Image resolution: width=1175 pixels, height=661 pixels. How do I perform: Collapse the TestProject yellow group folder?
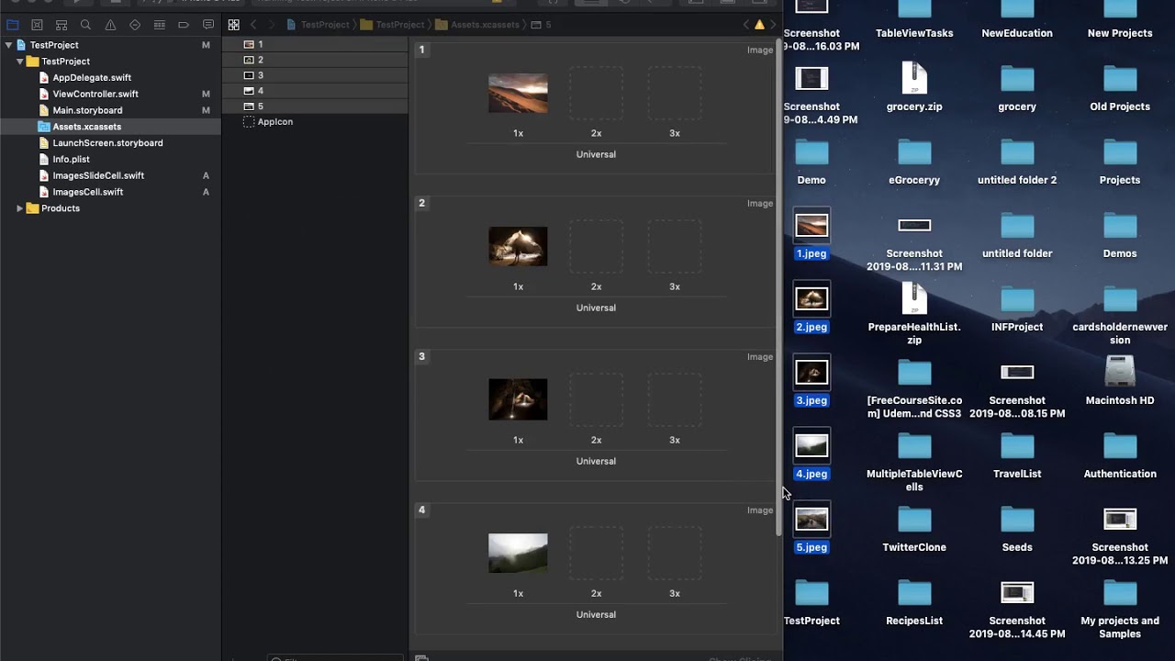pos(20,62)
